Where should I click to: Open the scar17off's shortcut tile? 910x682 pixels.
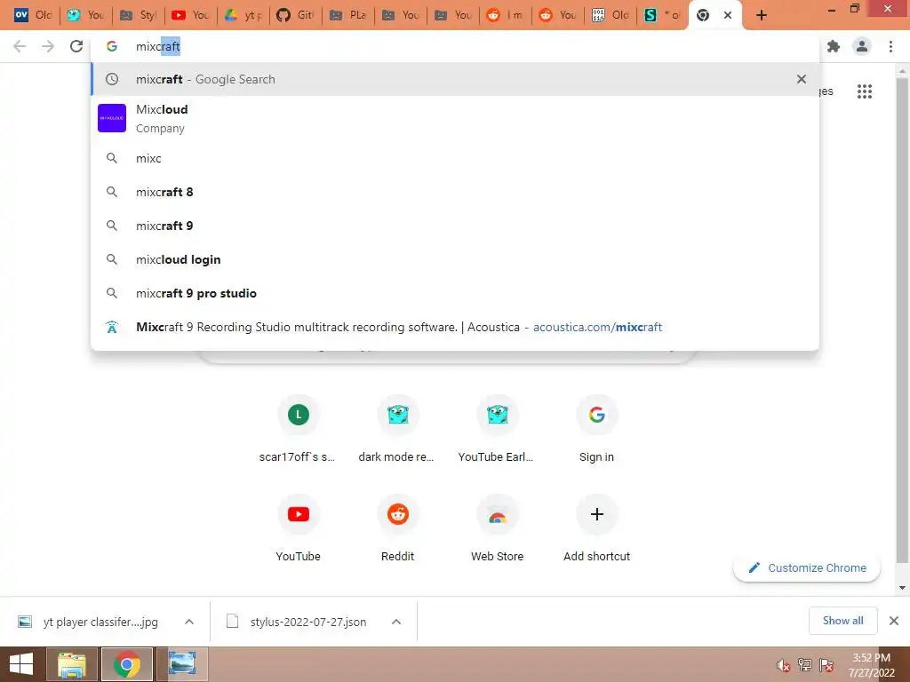[x=299, y=429]
